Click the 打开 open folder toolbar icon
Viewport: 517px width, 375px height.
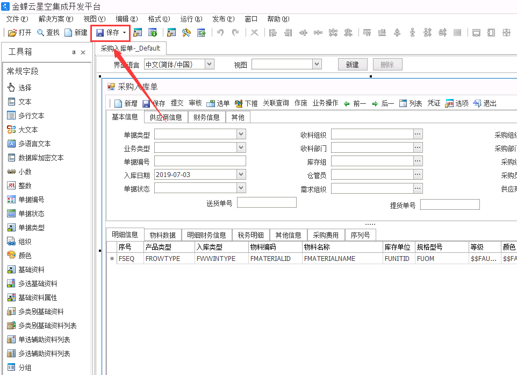coord(12,33)
